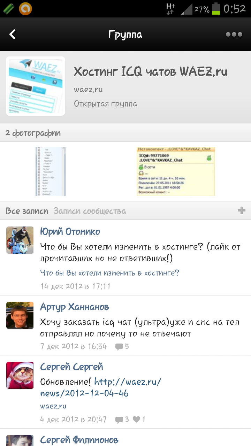Tap the signal strength icon
This screenshot has width=251, height=446.
(x=187, y=9)
